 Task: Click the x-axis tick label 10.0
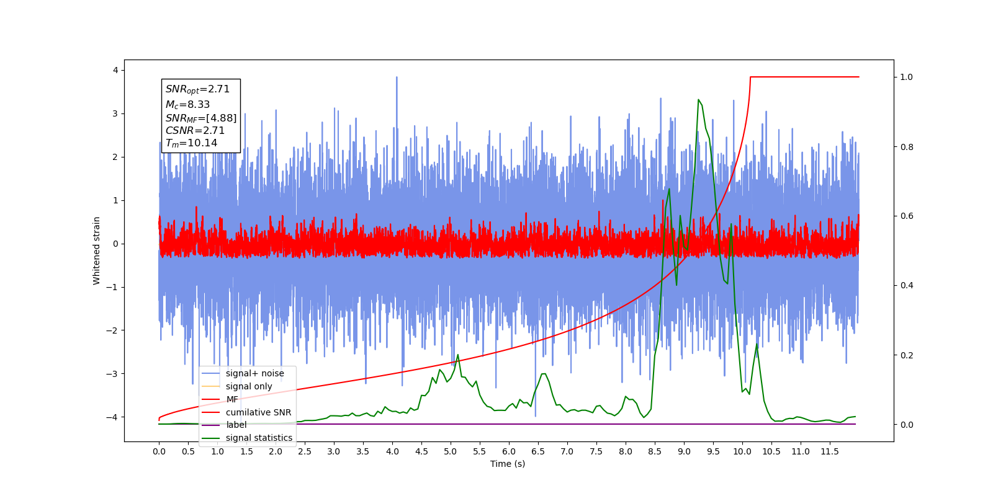(742, 451)
